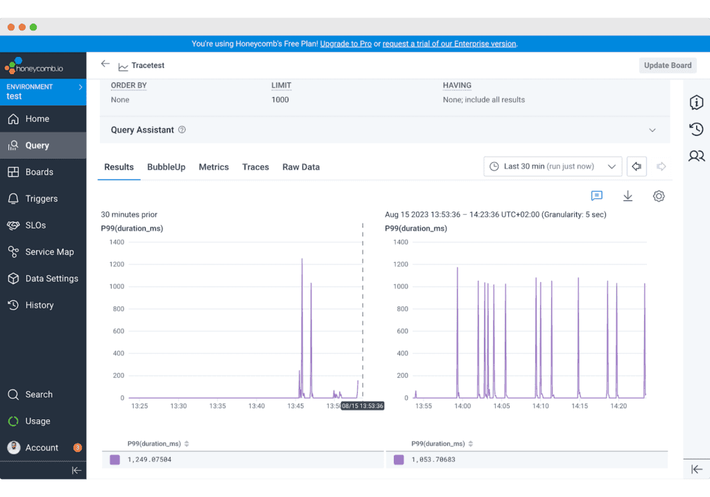
Task: Click the back arrow beside Tracetest
Action: (x=105, y=64)
